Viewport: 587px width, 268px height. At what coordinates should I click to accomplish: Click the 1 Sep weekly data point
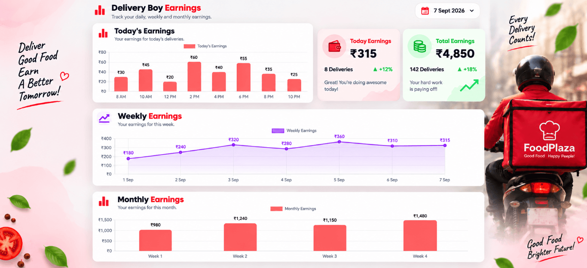[128, 158]
